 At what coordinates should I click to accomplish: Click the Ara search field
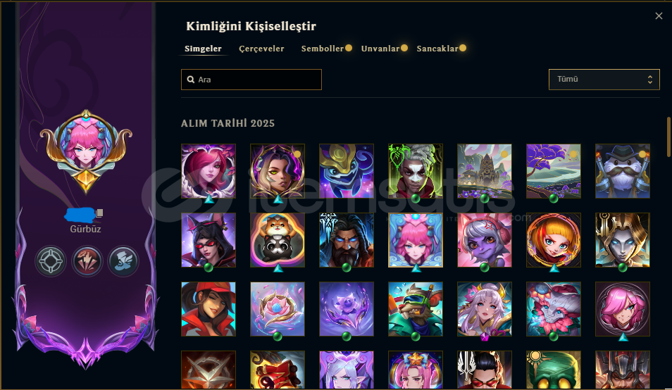(x=251, y=80)
